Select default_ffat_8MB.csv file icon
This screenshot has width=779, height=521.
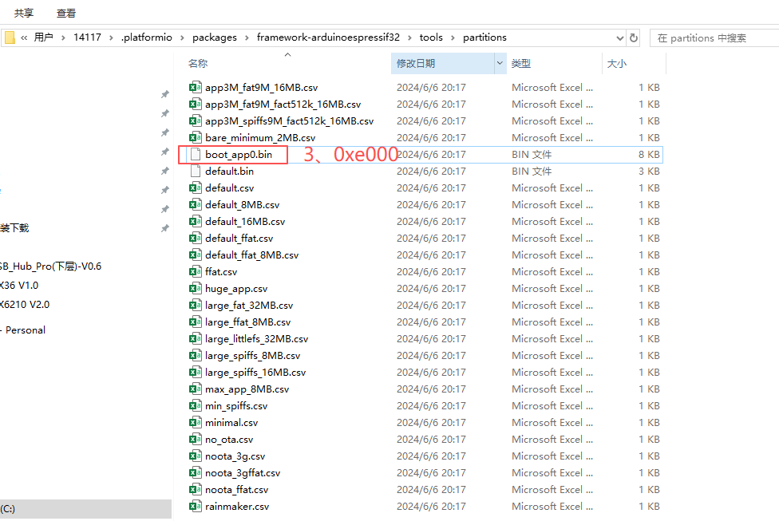coord(196,255)
